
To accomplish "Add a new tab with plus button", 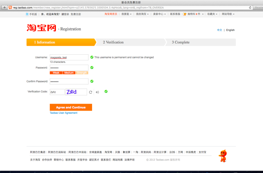I will point(5,7).
